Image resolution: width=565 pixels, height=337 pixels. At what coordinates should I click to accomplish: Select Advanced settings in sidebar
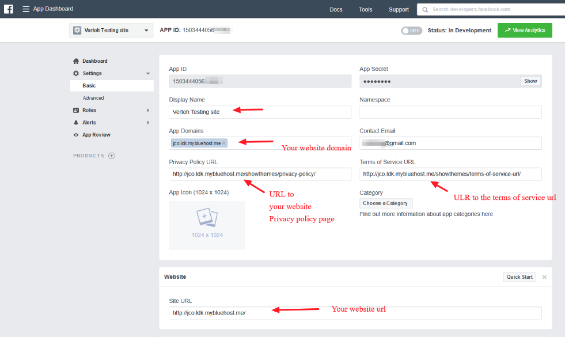pos(93,98)
